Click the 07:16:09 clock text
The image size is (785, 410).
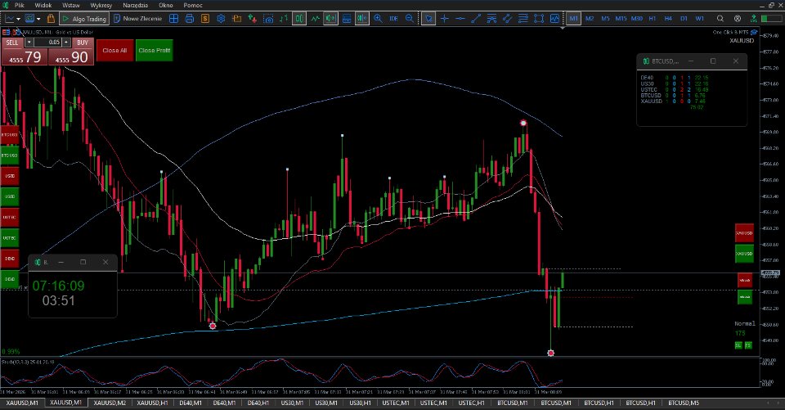pyautogui.click(x=59, y=286)
